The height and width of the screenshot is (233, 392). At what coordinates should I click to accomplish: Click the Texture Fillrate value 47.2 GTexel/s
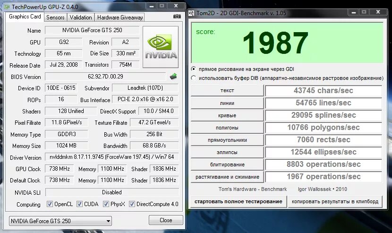(x=154, y=122)
